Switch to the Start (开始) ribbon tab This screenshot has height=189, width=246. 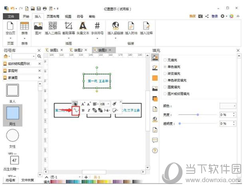tap(26, 16)
